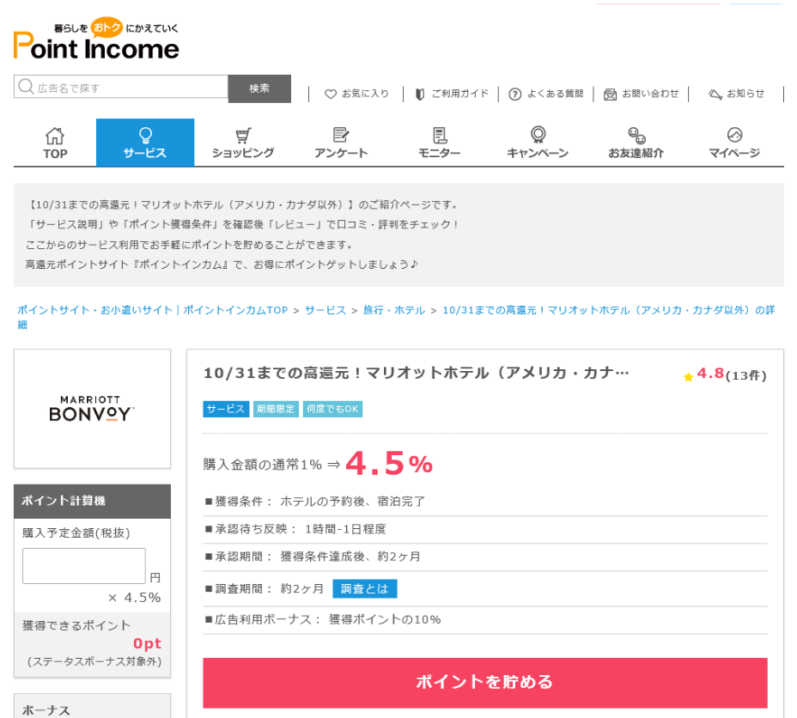
Task: Click the 調査とは button
Action: pos(364,588)
